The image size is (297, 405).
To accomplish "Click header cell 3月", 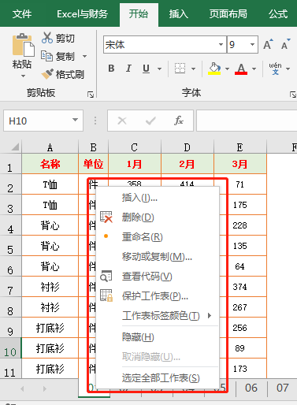I will click(240, 164).
